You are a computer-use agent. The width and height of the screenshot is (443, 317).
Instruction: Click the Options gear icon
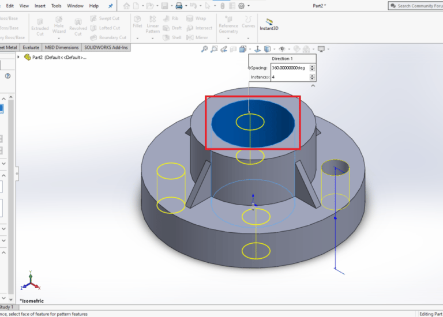241,6
